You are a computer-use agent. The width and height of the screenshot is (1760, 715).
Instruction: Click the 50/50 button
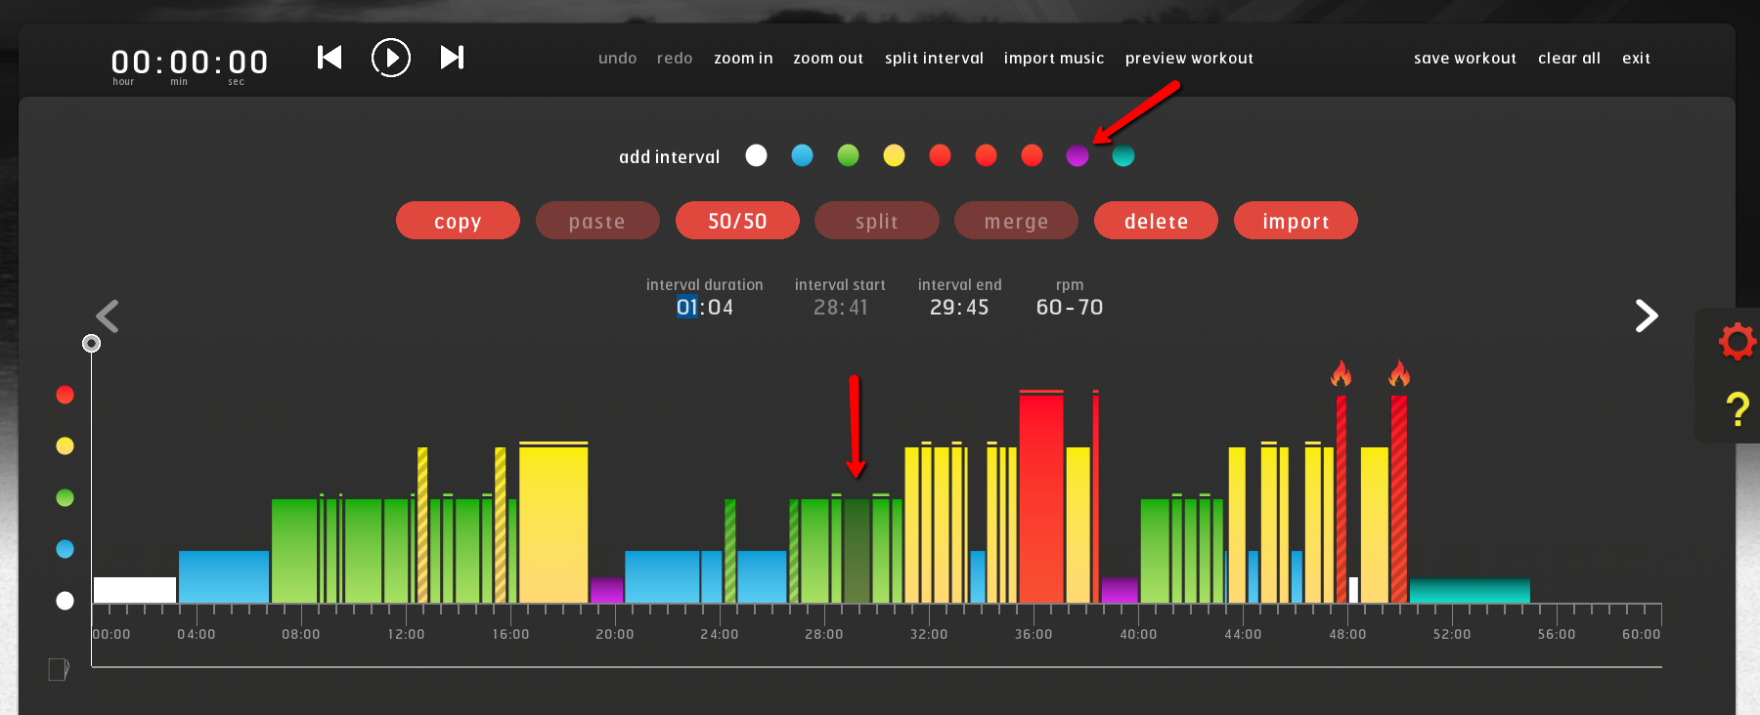737,221
